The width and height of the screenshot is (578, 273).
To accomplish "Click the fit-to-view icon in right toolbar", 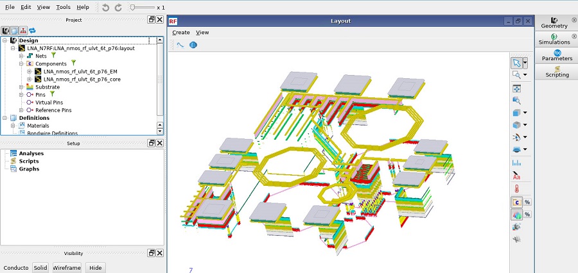I will point(516,88).
